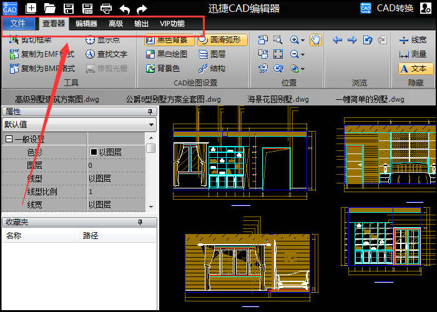
Task: Collapse the 一般设置 section
Action: (9, 139)
